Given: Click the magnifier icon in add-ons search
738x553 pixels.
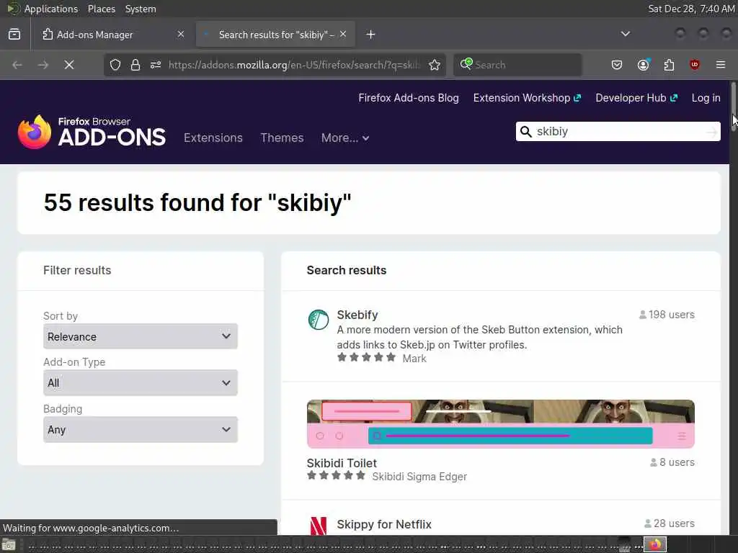Looking at the screenshot, I should (x=526, y=132).
